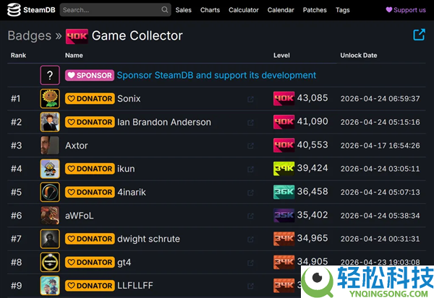Viewport: 434px width, 298px height.
Task: Click the Support us link
Action: pos(406,10)
